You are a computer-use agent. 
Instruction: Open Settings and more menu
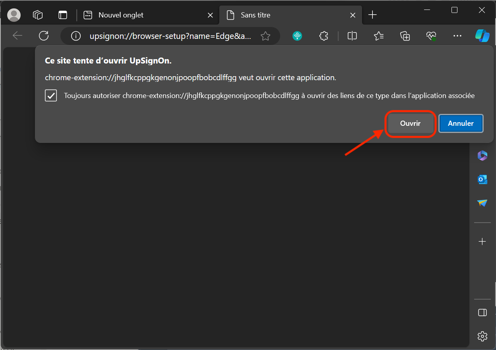pyautogui.click(x=457, y=36)
